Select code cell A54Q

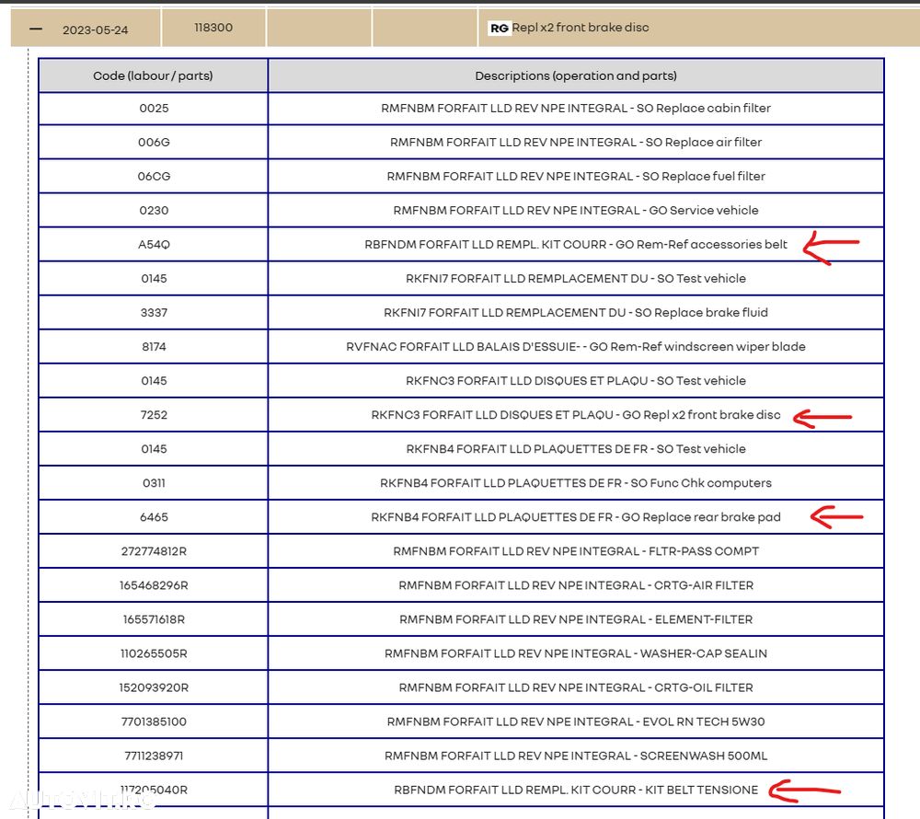click(154, 244)
